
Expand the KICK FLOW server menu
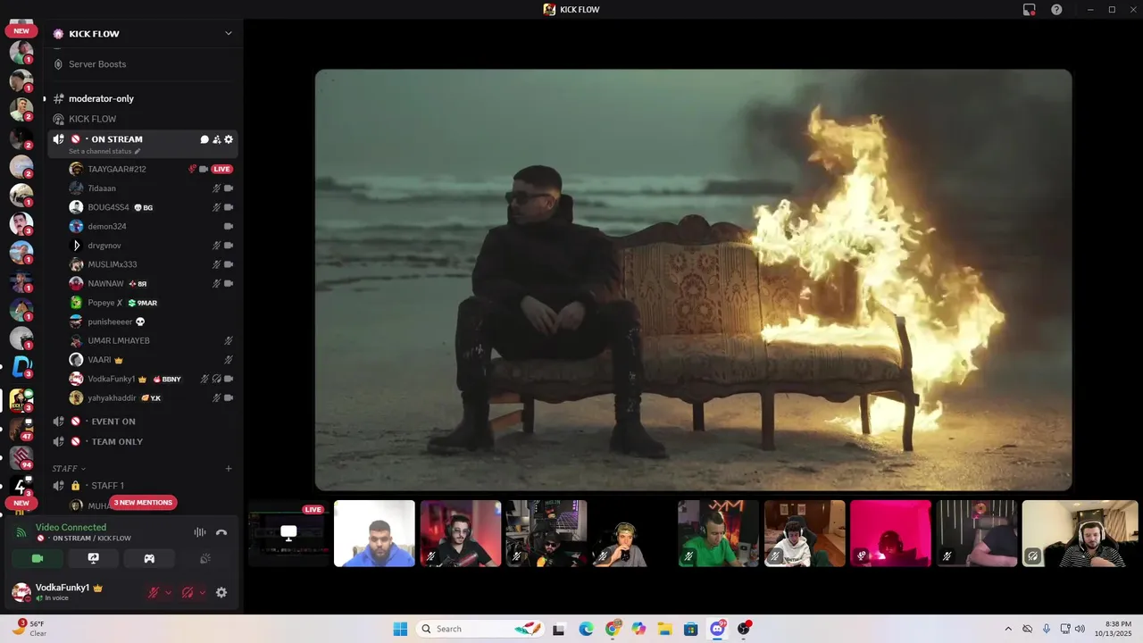228,34
